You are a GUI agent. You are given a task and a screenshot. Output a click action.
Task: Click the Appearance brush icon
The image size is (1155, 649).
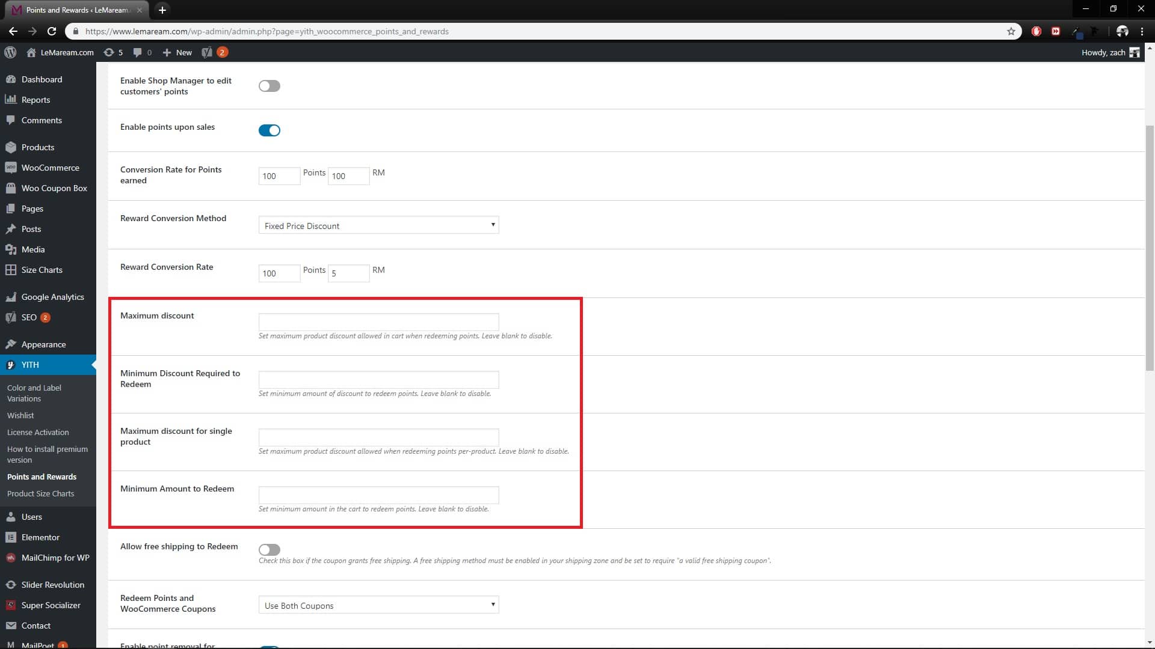coord(11,344)
